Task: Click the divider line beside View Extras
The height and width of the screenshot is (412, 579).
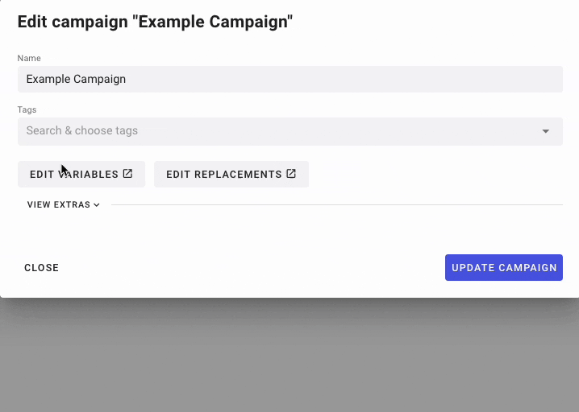Action: click(x=337, y=204)
